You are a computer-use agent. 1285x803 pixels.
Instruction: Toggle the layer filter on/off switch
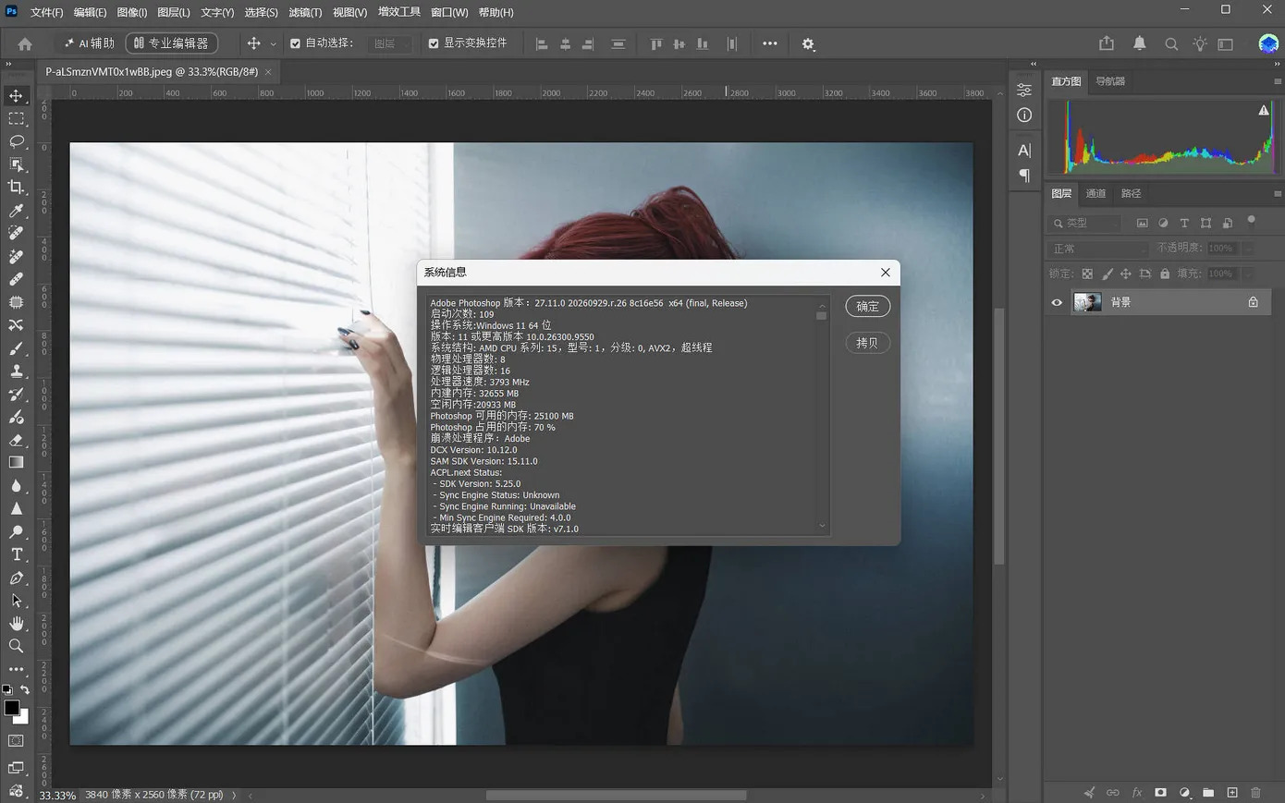click(x=1251, y=221)
